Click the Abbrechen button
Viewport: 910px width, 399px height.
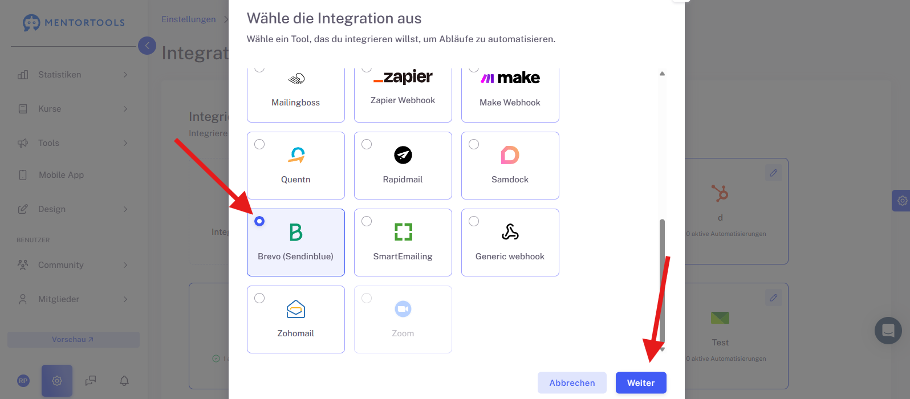572,383
